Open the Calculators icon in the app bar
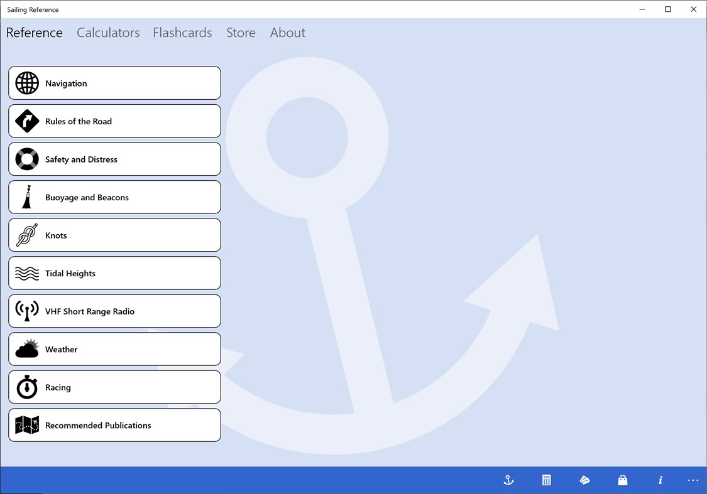The width and height of the screenshot is (707, 494). pos(546,480)
